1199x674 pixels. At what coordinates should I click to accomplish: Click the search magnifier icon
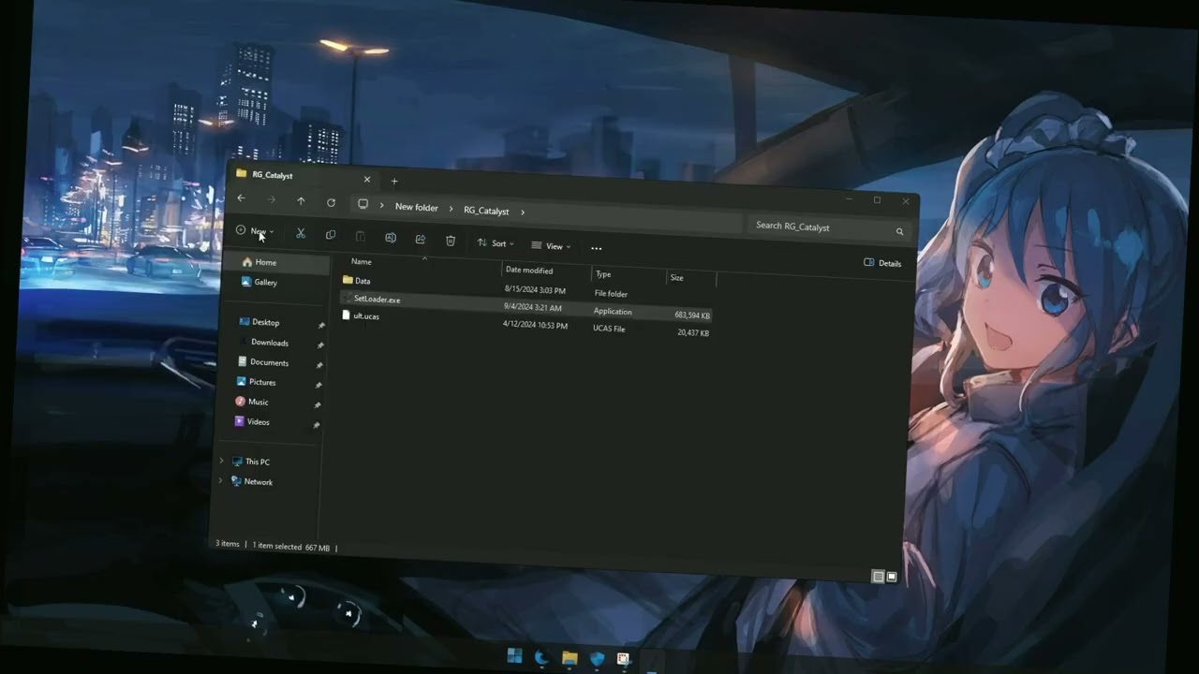point(899,231)
